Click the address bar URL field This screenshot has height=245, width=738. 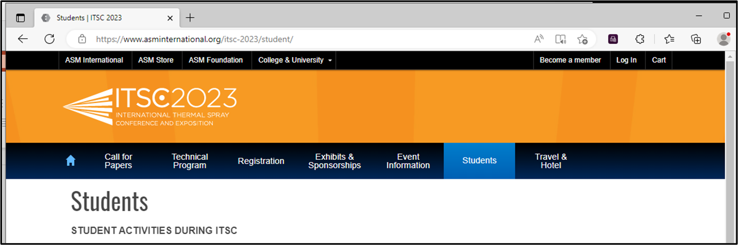pyautogui.click(x=275, y=39)
